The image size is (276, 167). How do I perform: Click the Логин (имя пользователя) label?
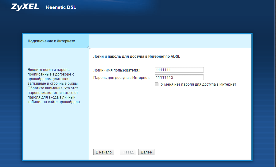117,70
